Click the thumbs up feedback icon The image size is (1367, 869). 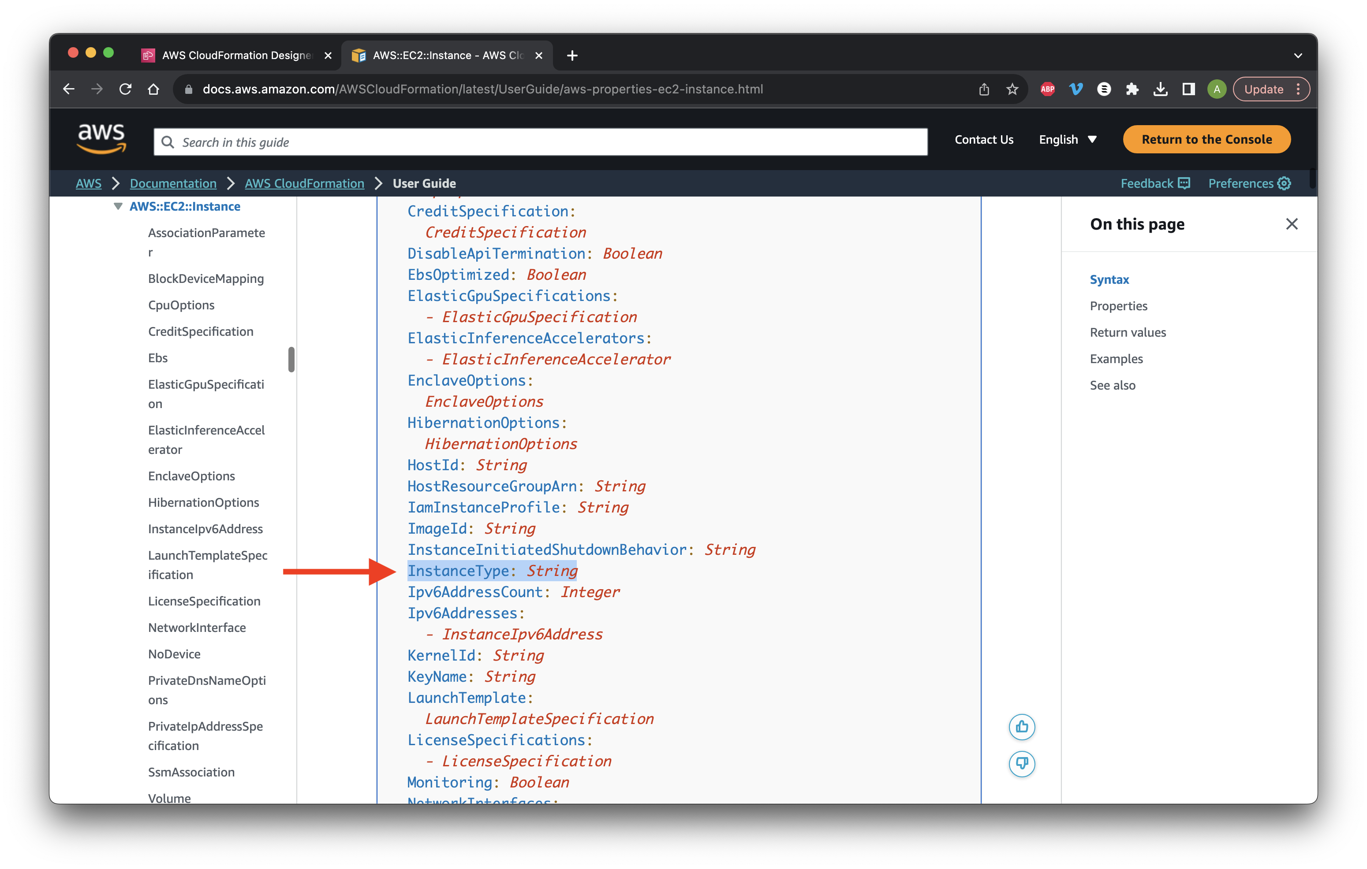(x=1022, y=727)
